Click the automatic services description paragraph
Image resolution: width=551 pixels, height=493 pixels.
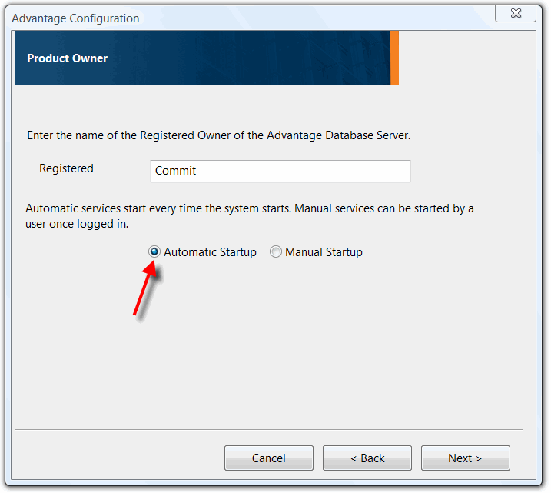point(250,216)
